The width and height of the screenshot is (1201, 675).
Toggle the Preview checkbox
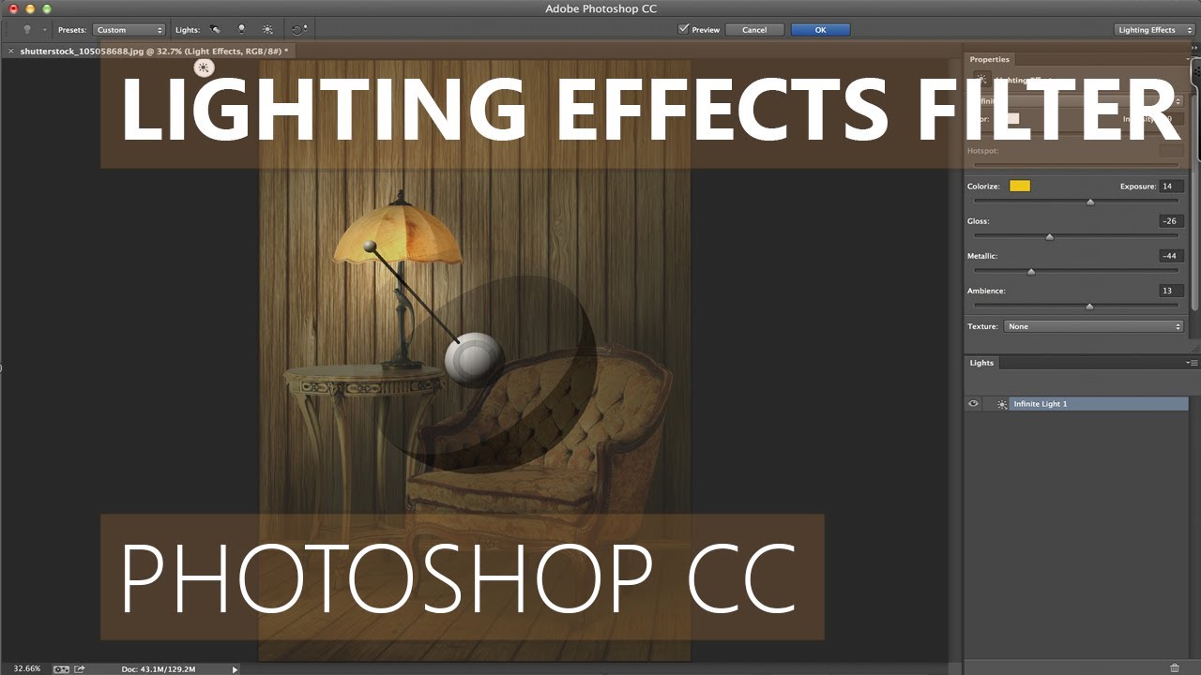tap(683, 30)
